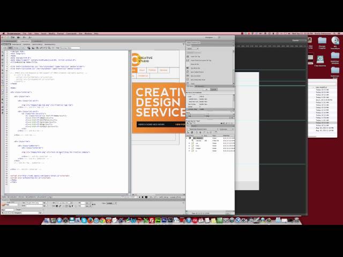Open the Window menu

click(x=88, y=34)
